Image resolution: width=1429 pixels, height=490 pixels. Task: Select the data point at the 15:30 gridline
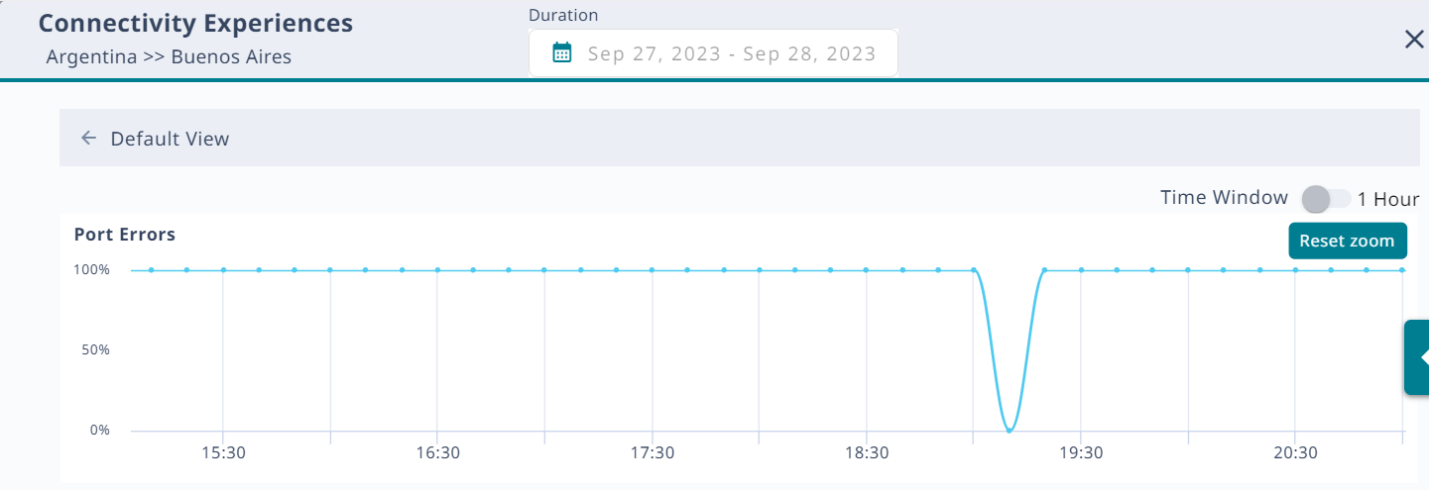223,269
